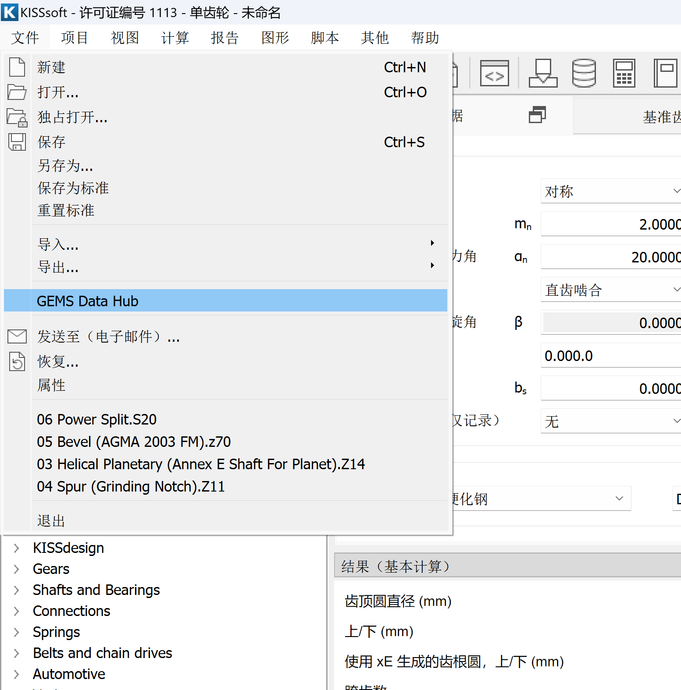Click the KISSsoft logo in the title bar
The height and width of the screenshot is (690, 681).
(x=10, y=12)
